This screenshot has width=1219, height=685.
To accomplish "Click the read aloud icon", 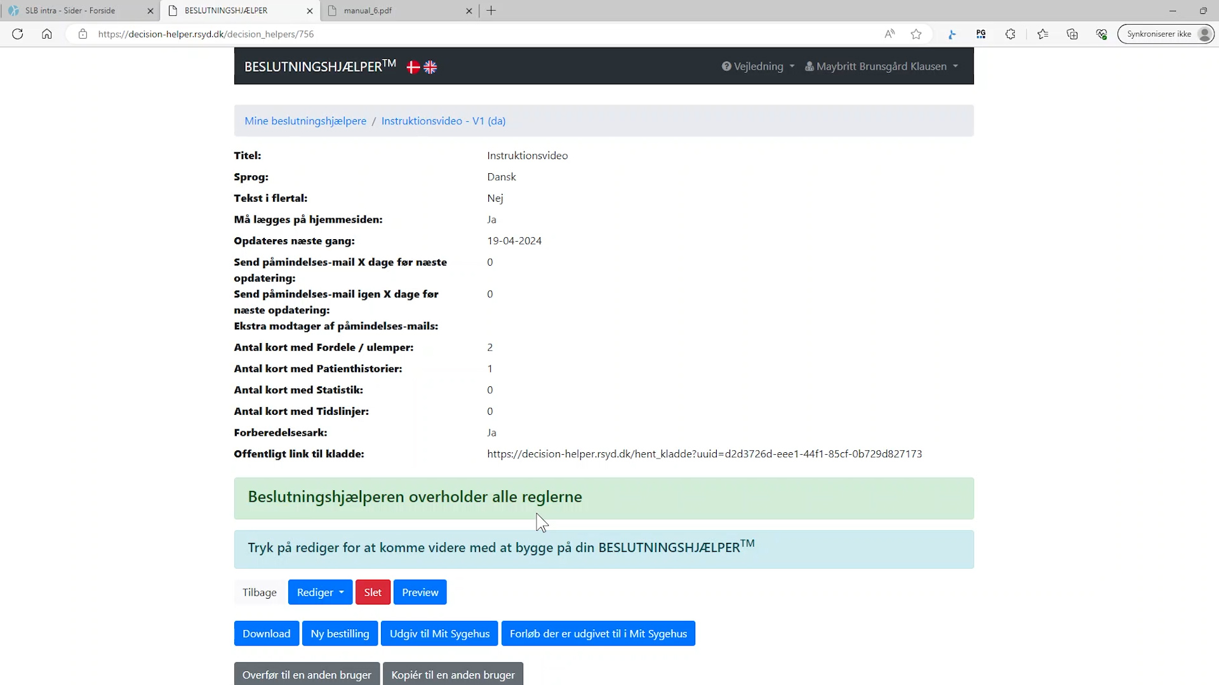I will pos(889,34).
